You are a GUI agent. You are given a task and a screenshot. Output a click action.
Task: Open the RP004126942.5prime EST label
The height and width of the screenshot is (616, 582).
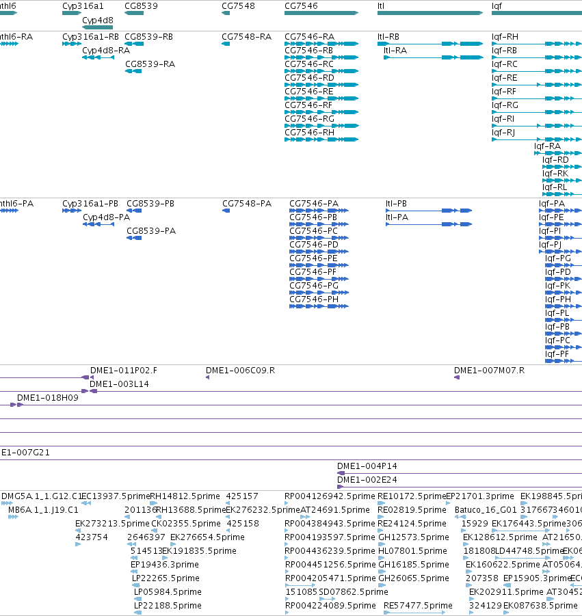click(x=330, y=496)
